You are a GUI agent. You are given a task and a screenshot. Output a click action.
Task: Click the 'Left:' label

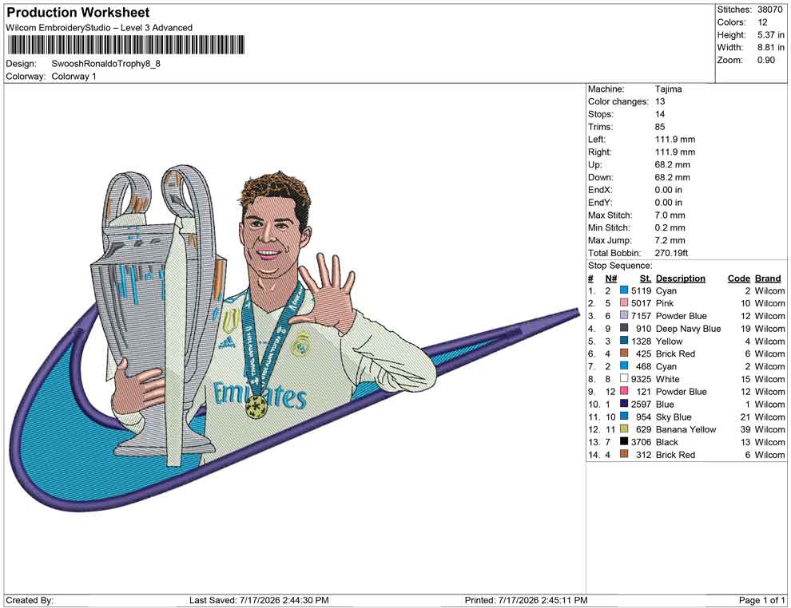click(597, 139)
